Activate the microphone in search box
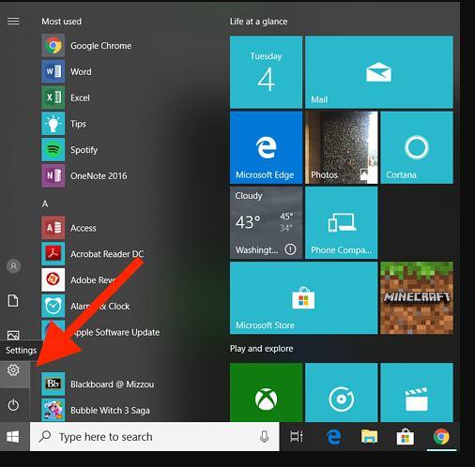The height and width of the screenshot is (467, 475). 265,436
